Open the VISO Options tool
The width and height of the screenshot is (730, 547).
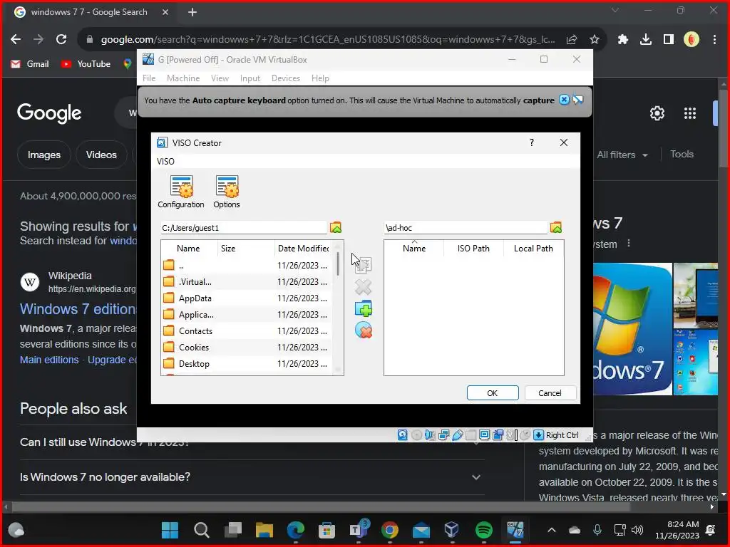pyautogui.click(x=227, y=192)
